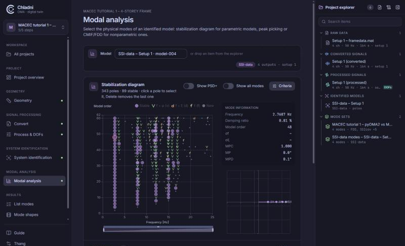This screenshot has height=246, width=405.
Task: Click the SSI-data Setup 1 model icon
Action: pyautogui.click(x=328, y=105)
